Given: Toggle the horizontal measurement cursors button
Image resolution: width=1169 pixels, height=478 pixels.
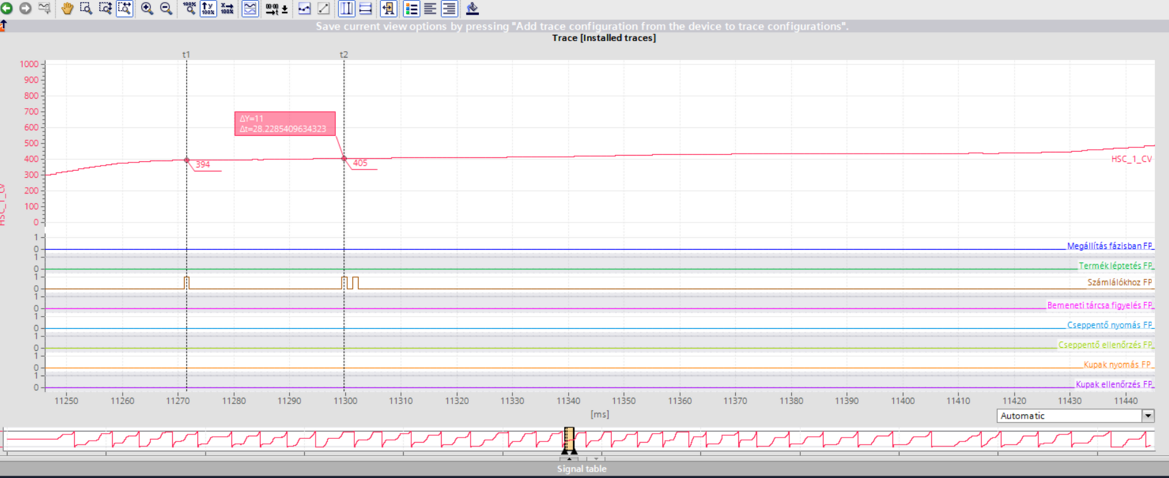Looking at the screenshot, I should (x=366, y=8).
